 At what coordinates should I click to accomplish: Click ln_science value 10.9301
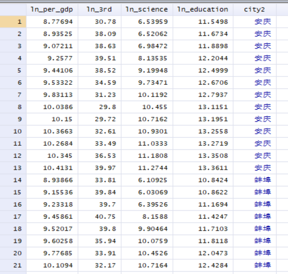pyautogui.click(x=153, y=131)
